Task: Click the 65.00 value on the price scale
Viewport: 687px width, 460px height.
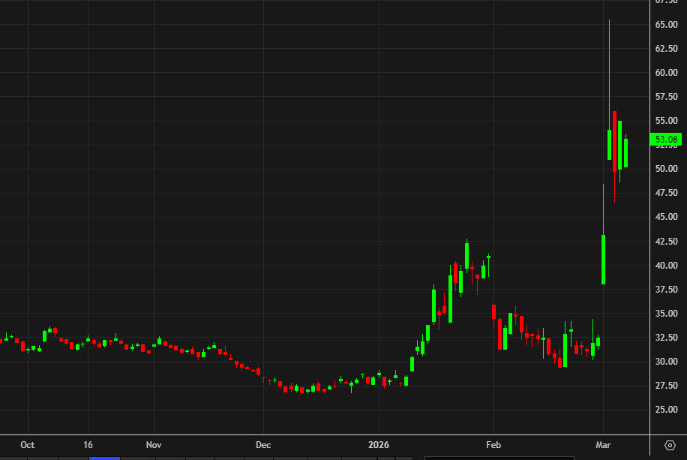Action: click(x=665, y=24)
